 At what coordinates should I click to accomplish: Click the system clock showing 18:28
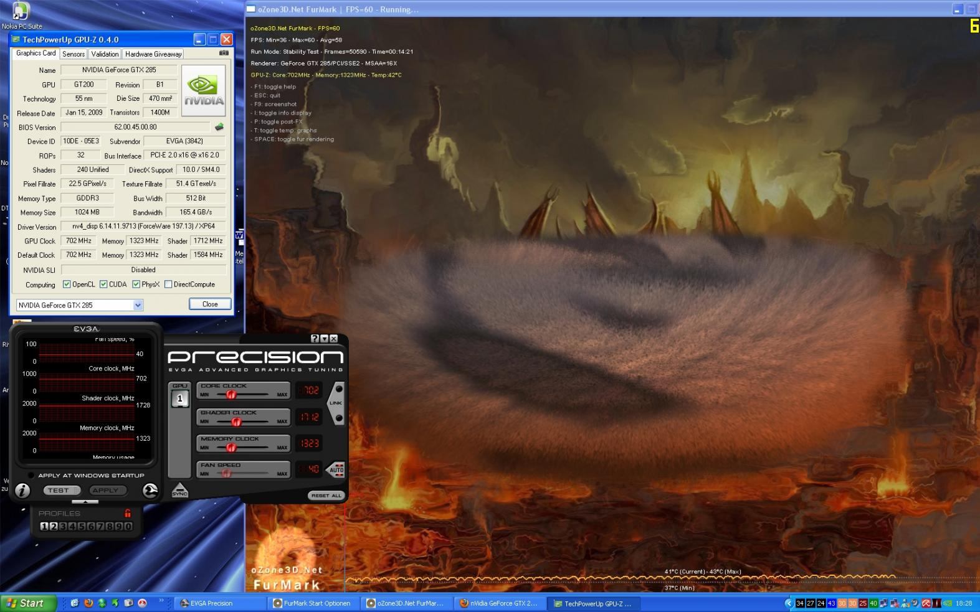(964, 603)
